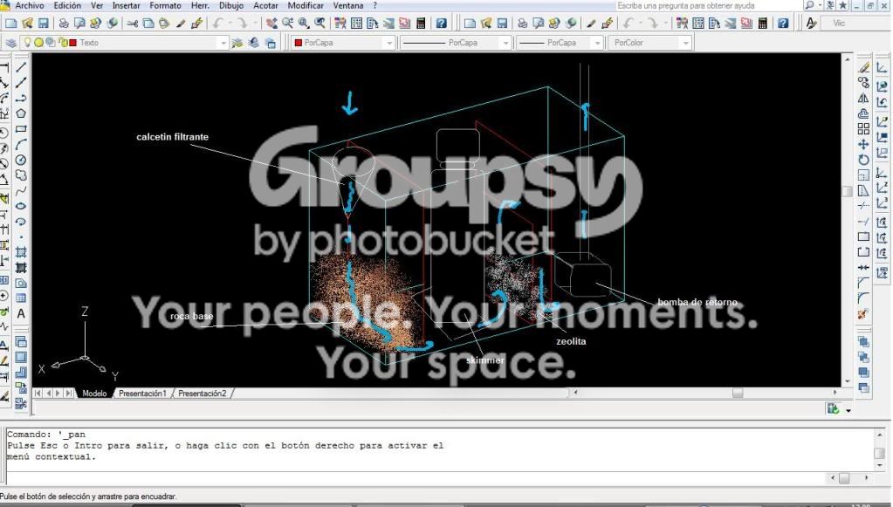Open the Insertar menu

127,6
